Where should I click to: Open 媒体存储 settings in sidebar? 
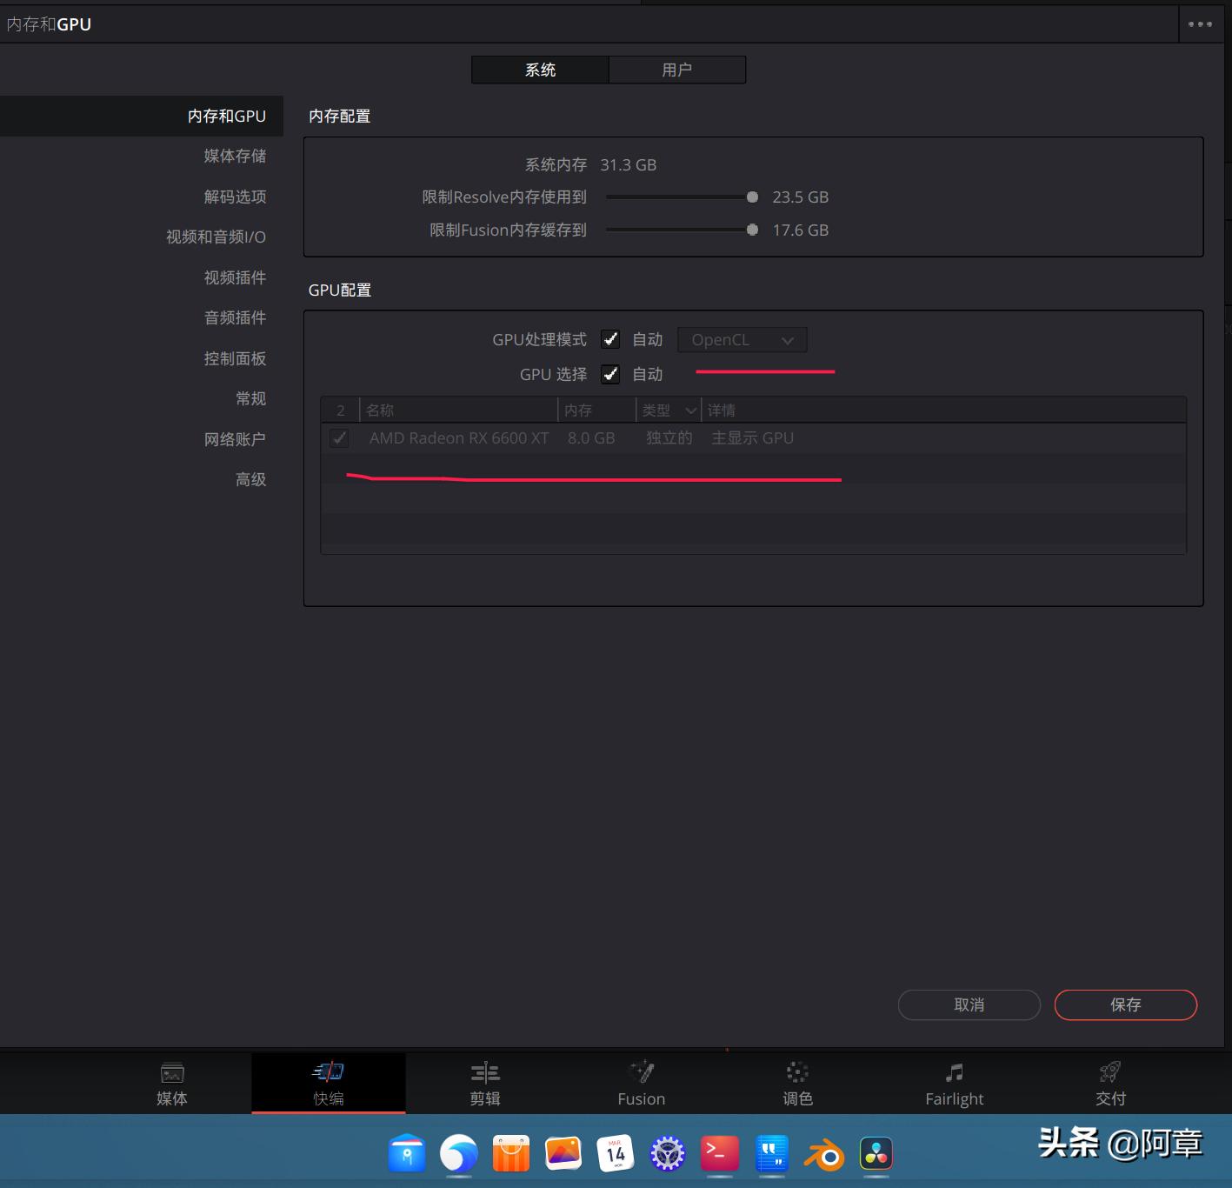(236, 156)
